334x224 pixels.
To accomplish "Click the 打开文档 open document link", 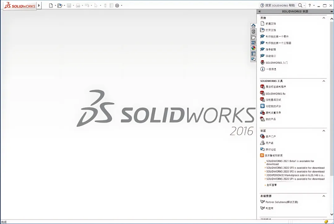I will [271, 30].
